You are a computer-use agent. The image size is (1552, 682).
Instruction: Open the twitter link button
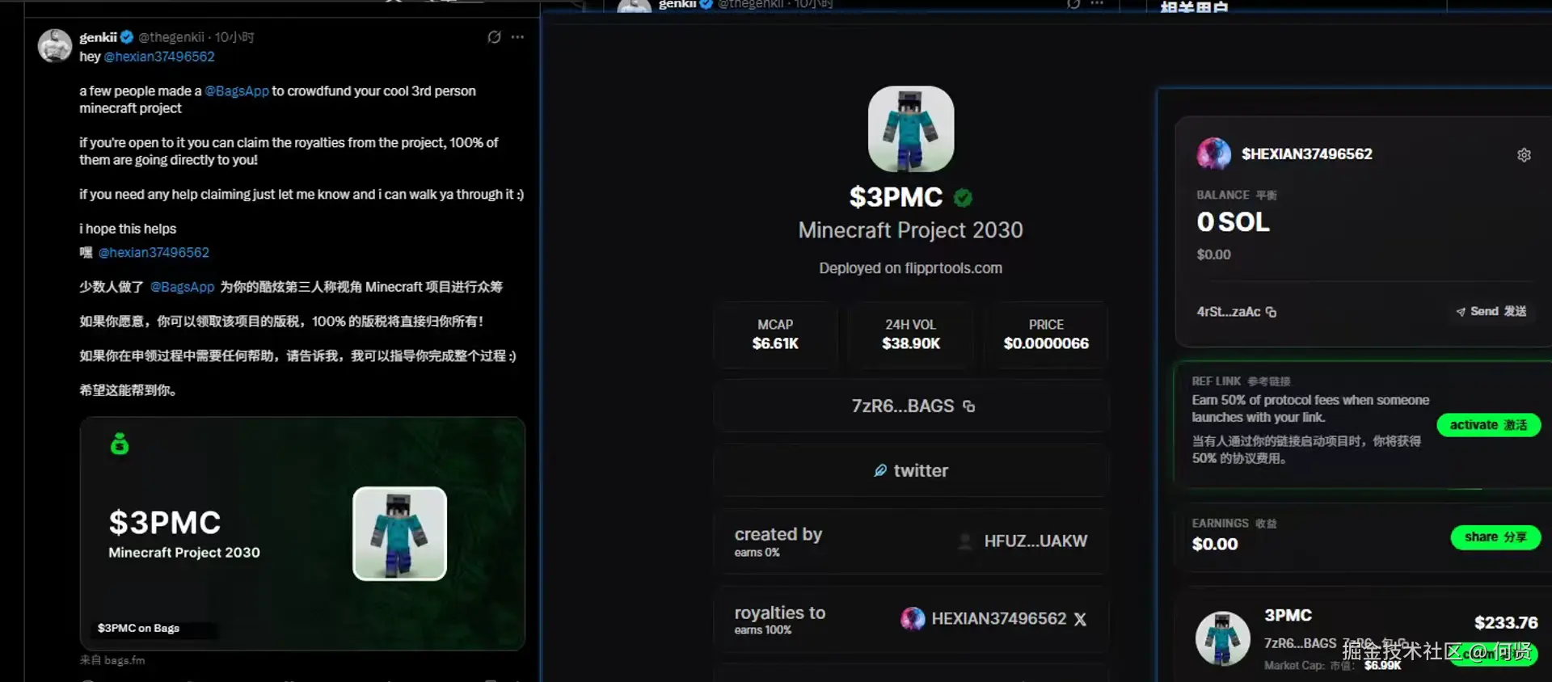coord(910,470)
